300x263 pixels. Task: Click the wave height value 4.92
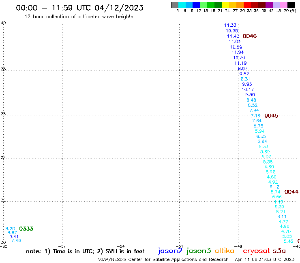[273, 182]
